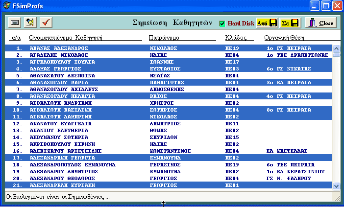344x207 pixels.
Task: Click the 'Οργανική Θέση' column header
Action: [x=283, y=37]
